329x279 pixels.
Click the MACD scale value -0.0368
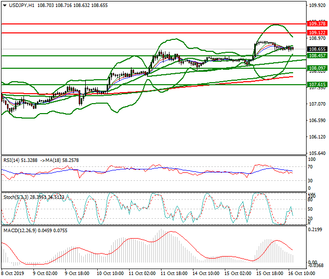click(x=316, y=266)
